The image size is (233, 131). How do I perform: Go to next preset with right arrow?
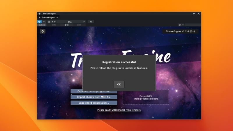tap(55, 22)
